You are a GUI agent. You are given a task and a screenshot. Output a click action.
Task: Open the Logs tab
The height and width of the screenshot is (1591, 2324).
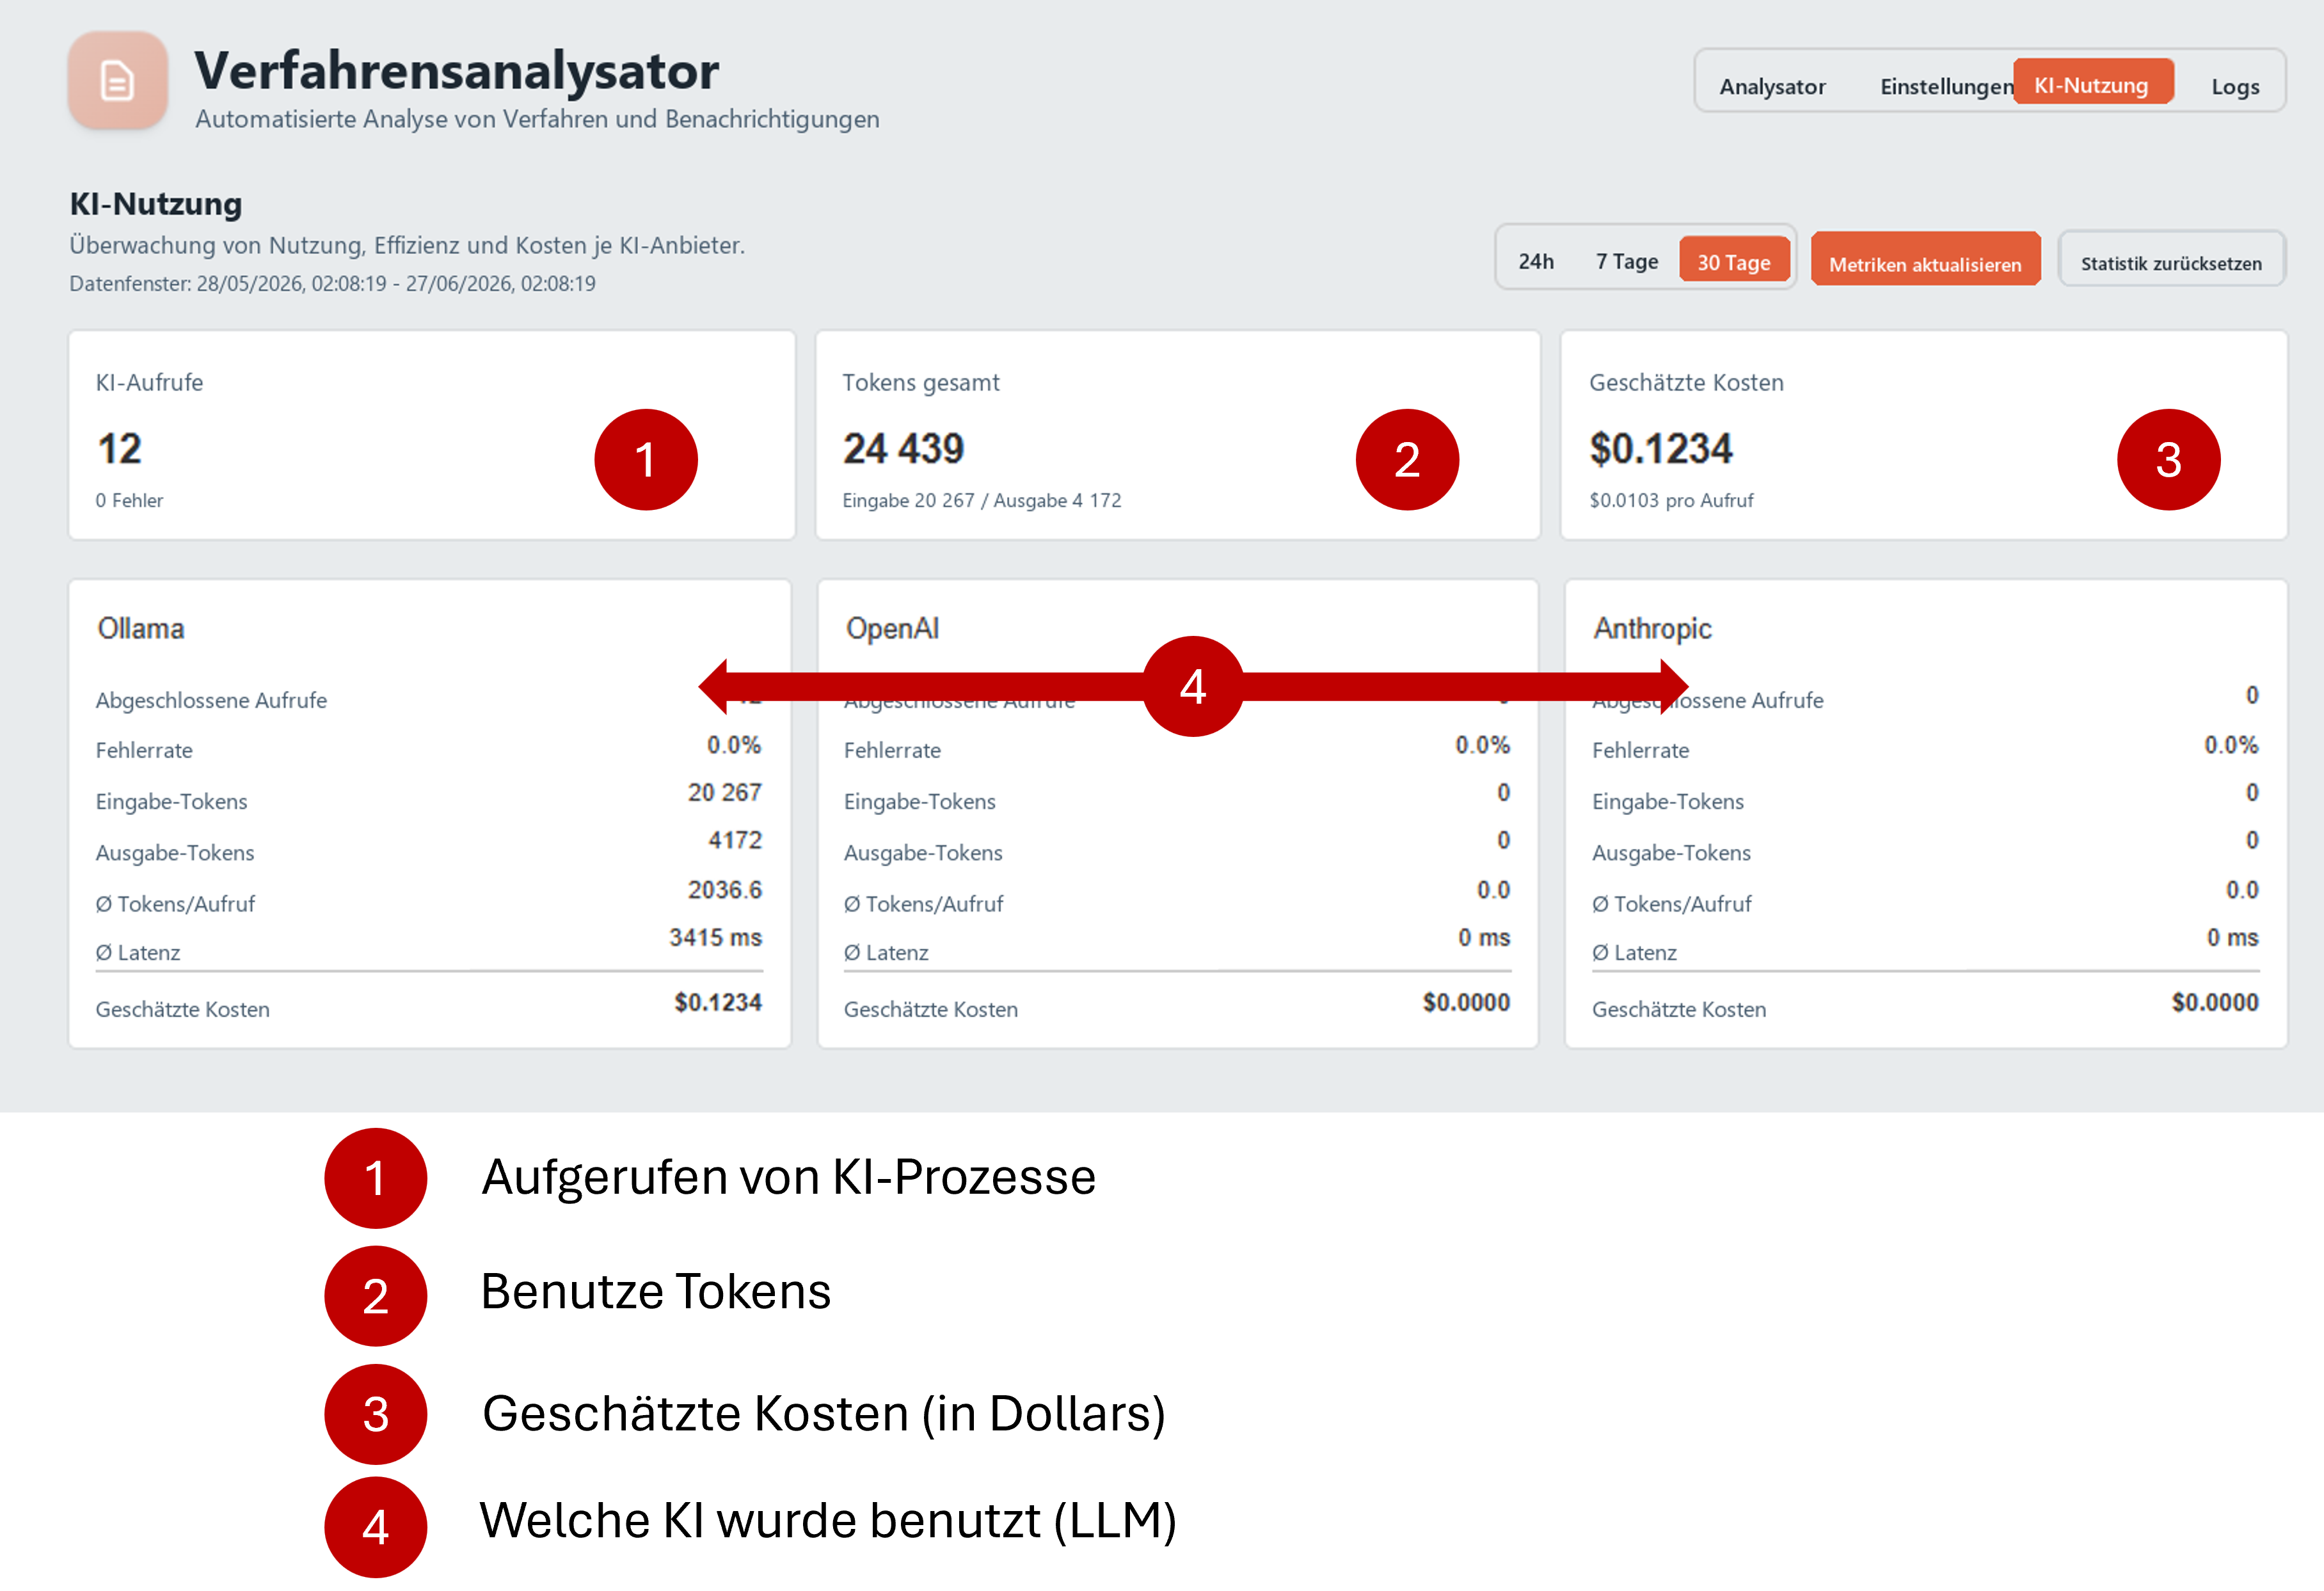pyautogui.click(x=2235, y=86)
